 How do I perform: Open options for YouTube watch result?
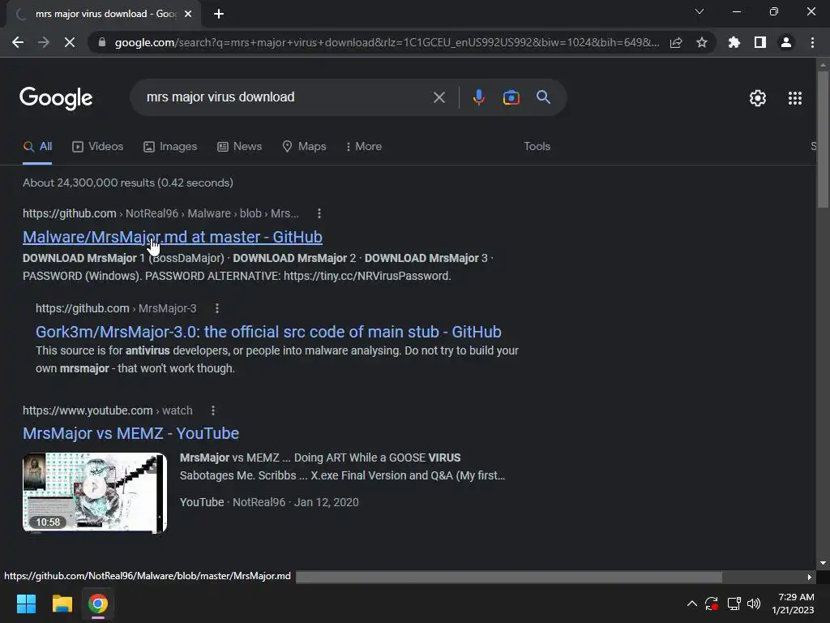[x=213, y=410]
